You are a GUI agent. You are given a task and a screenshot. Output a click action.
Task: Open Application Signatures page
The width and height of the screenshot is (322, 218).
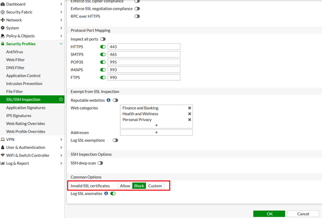coord(26,108)
